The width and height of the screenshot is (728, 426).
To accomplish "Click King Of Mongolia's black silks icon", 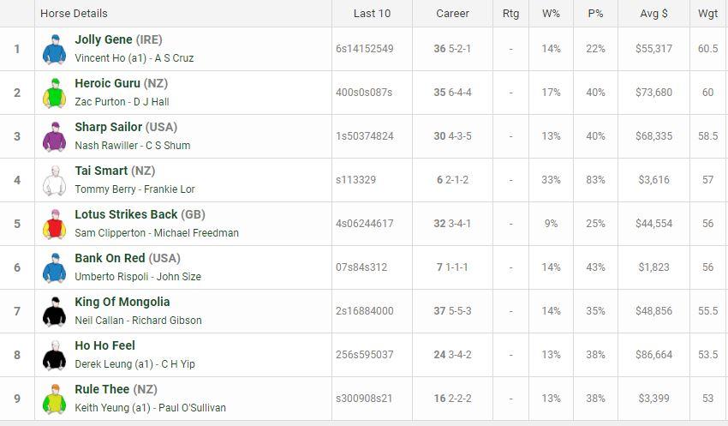I will click(54, 311).
